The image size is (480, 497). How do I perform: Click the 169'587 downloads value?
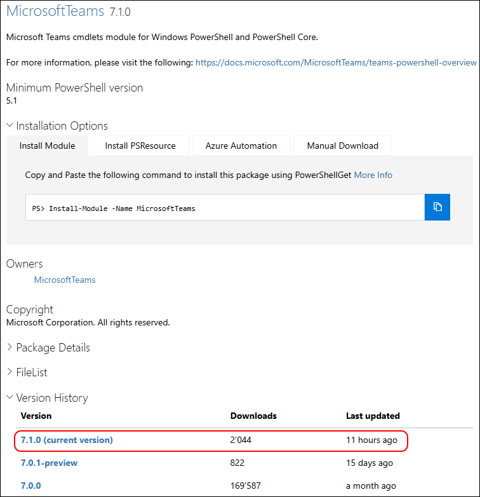[245, 486]
